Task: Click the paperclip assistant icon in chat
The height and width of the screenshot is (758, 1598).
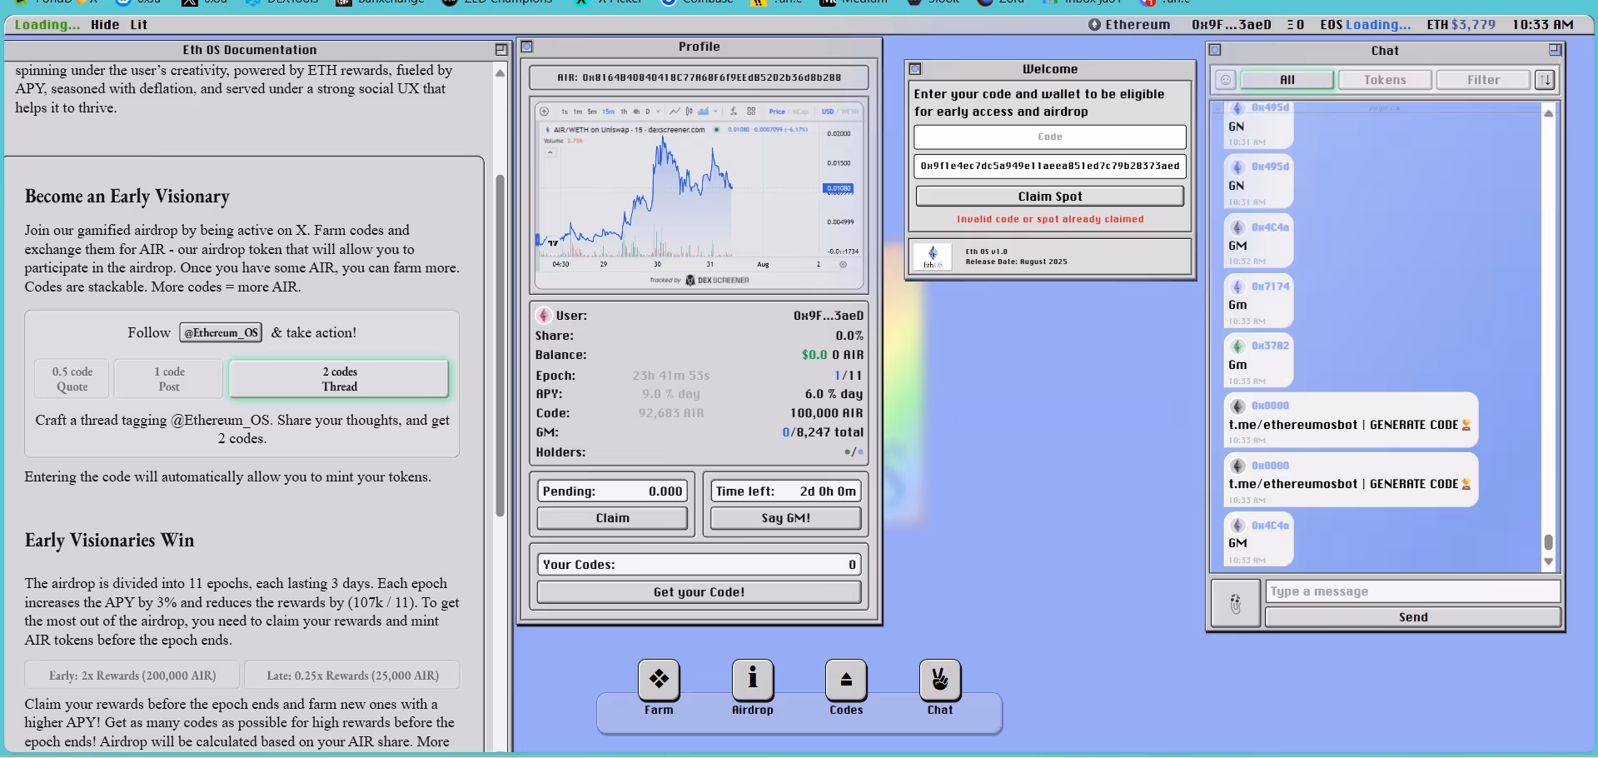Action: coord(1235,603)
